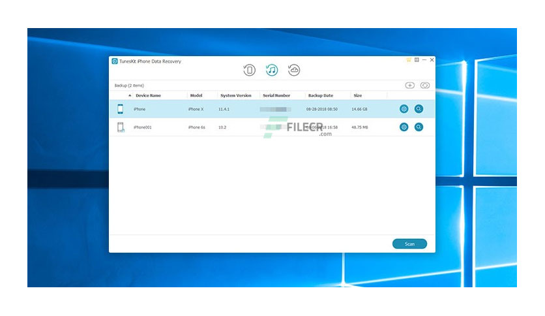Click the System Version column header

point(235,95)
